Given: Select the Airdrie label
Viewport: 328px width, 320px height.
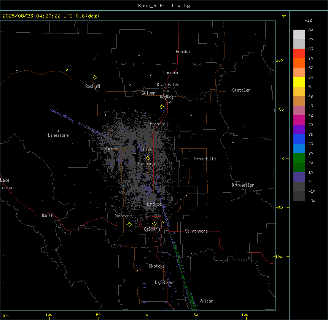Looking at the screenshot, I should click(154, 204).
